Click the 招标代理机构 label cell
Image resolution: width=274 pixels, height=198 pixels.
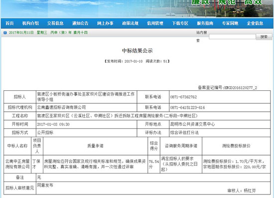pos(20,107)
